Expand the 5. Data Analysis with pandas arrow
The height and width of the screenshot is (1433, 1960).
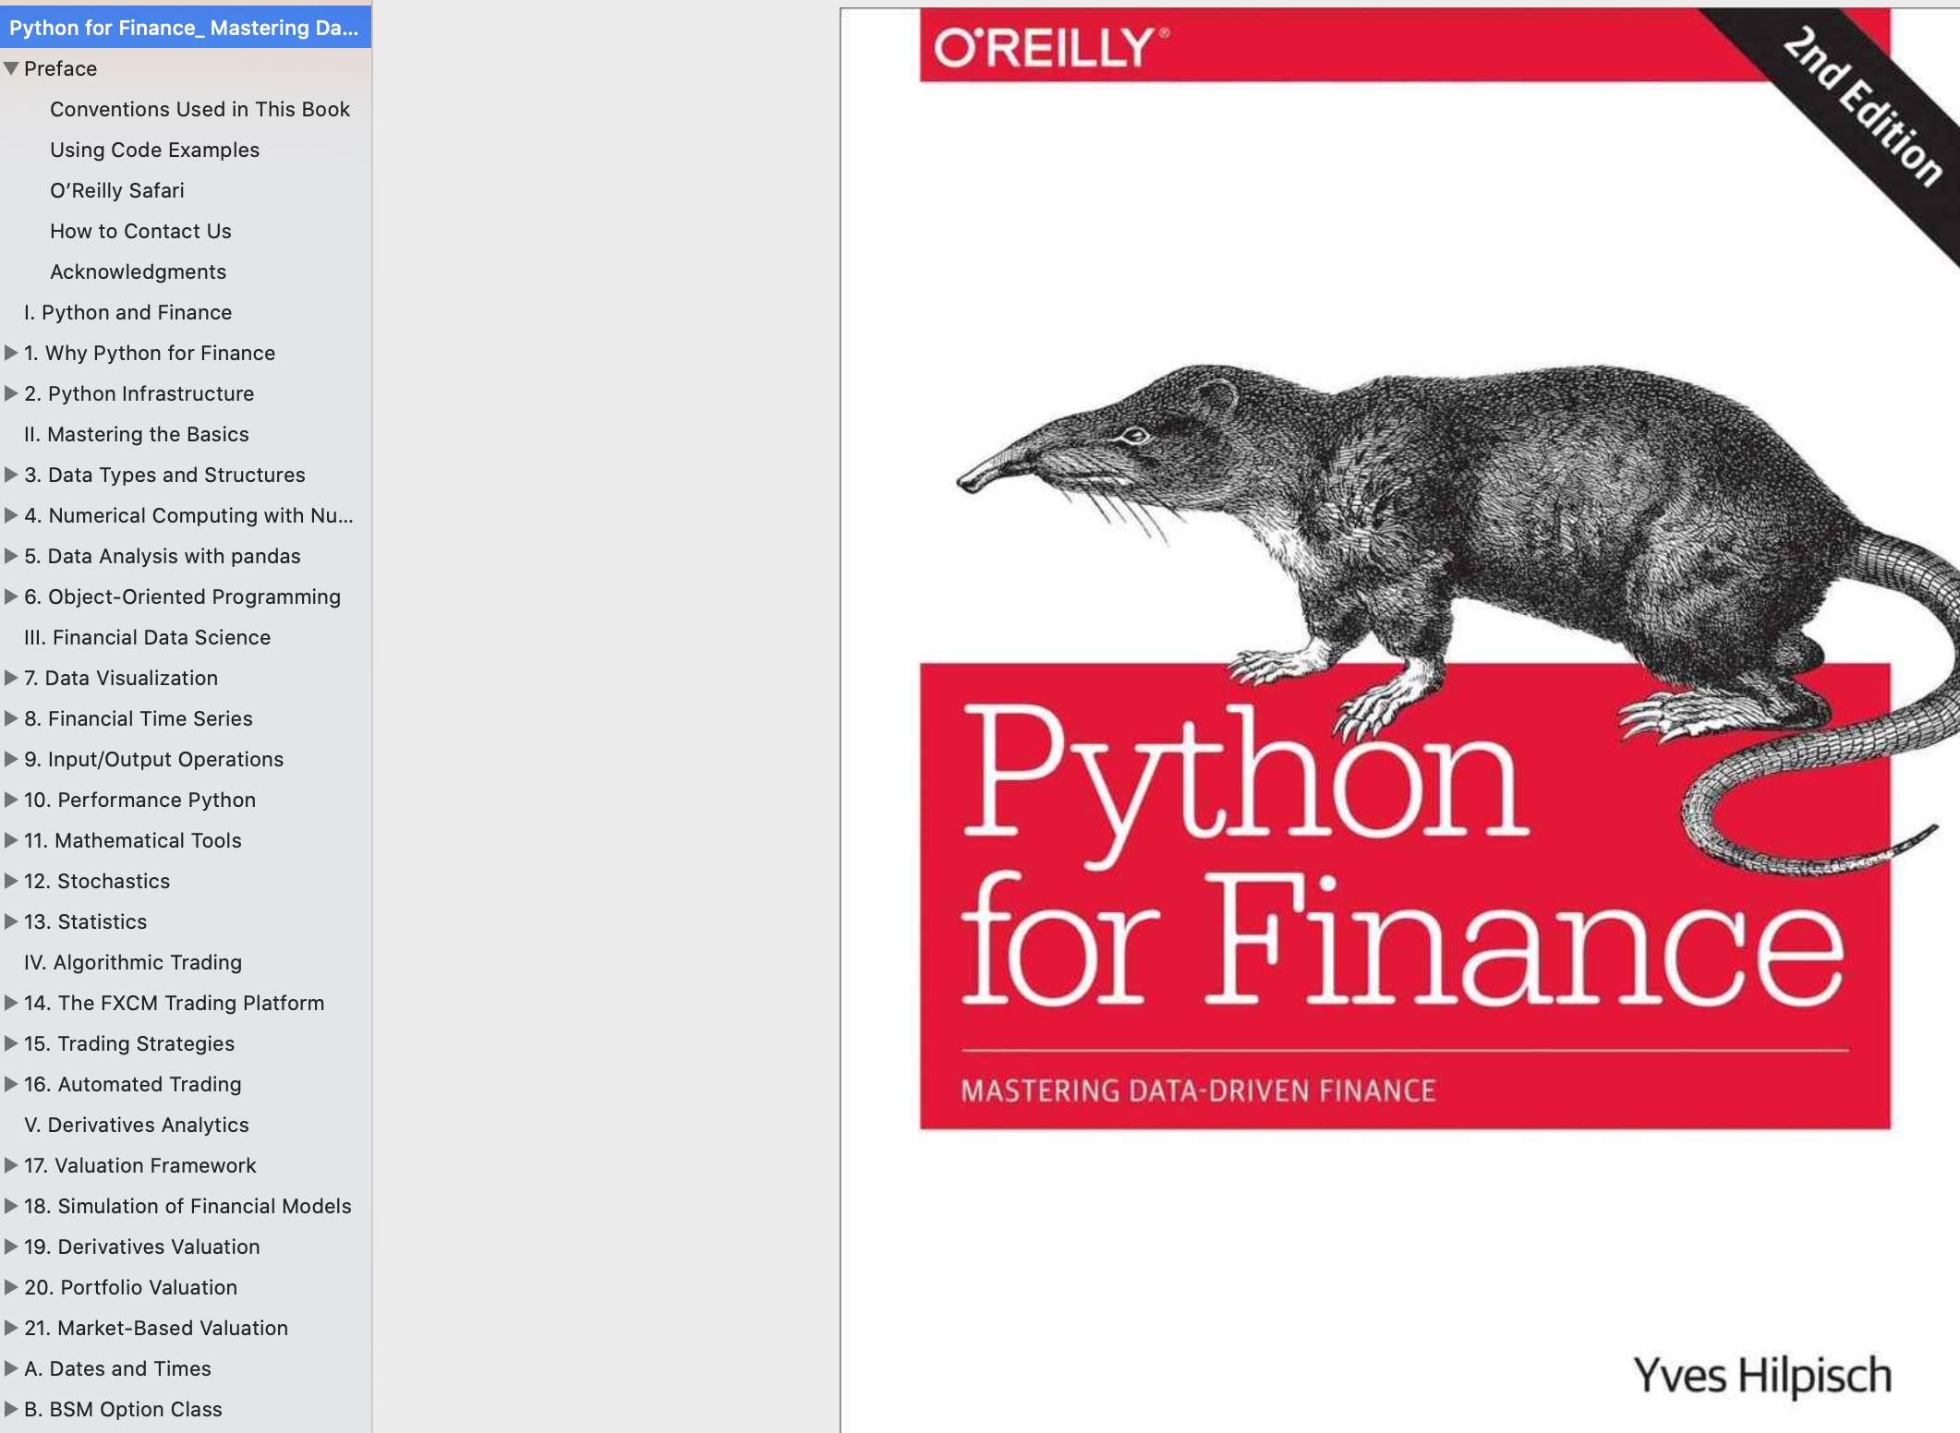click(x=11, y=556)
